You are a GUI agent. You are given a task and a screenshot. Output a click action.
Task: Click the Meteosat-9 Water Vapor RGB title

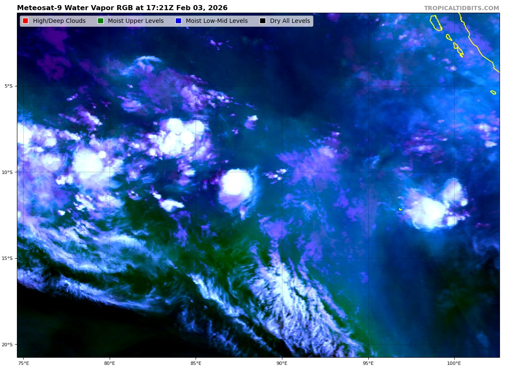click(x=122, y=8)
